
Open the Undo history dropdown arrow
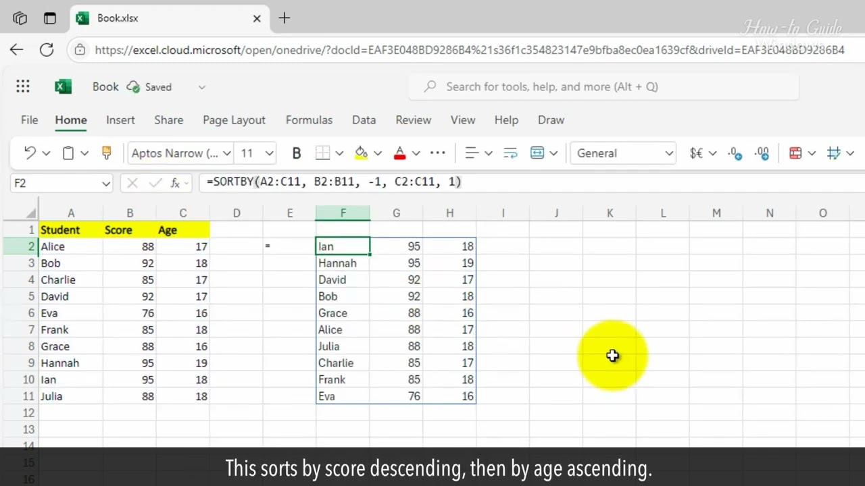[x=46, y=154]
